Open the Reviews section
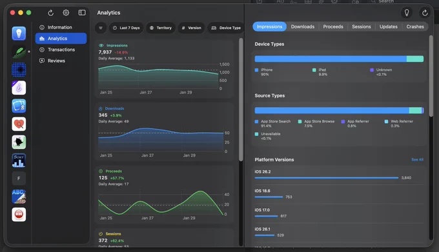 tap(61, 61)
